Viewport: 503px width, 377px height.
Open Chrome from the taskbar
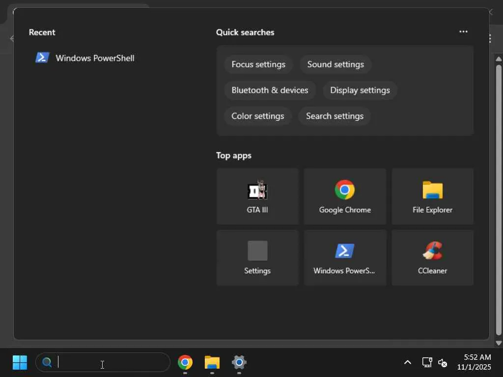185,363
